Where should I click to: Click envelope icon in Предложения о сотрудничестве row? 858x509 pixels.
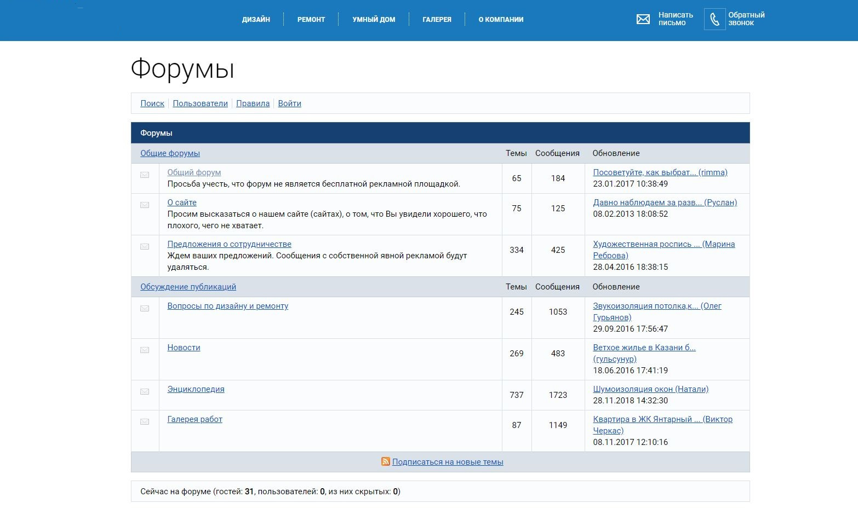(x=145, y=247)
